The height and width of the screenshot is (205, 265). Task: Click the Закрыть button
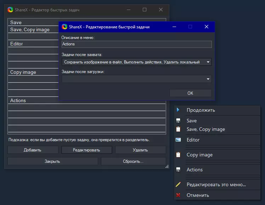(52, 161)
